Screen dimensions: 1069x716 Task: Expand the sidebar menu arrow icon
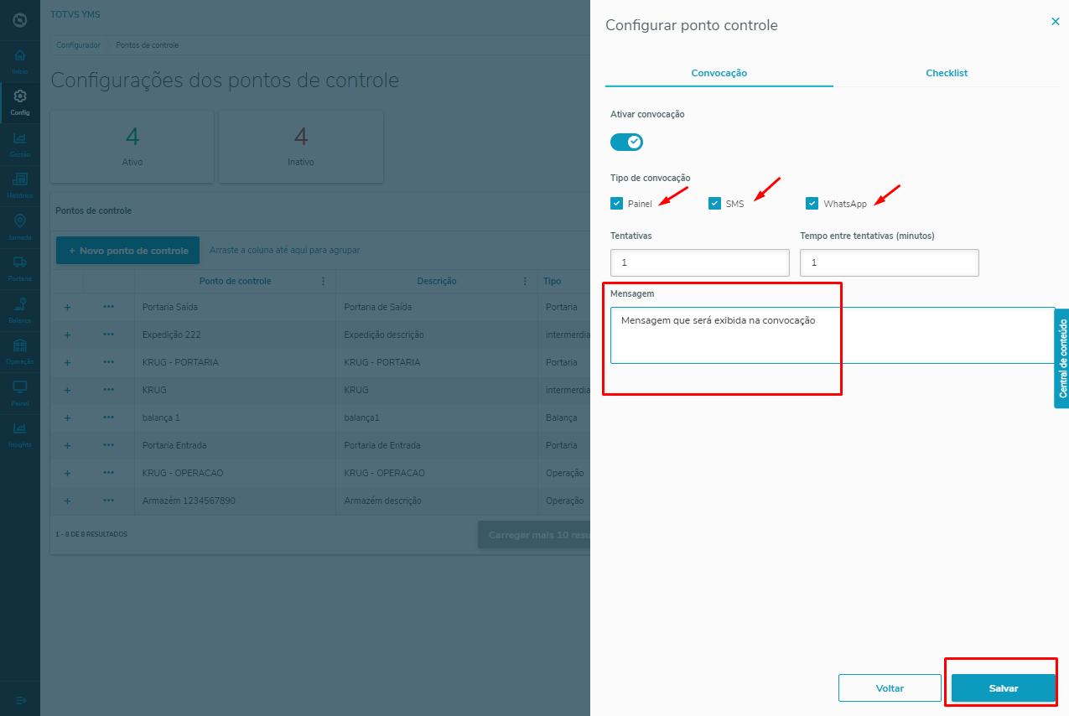(21, 699)
